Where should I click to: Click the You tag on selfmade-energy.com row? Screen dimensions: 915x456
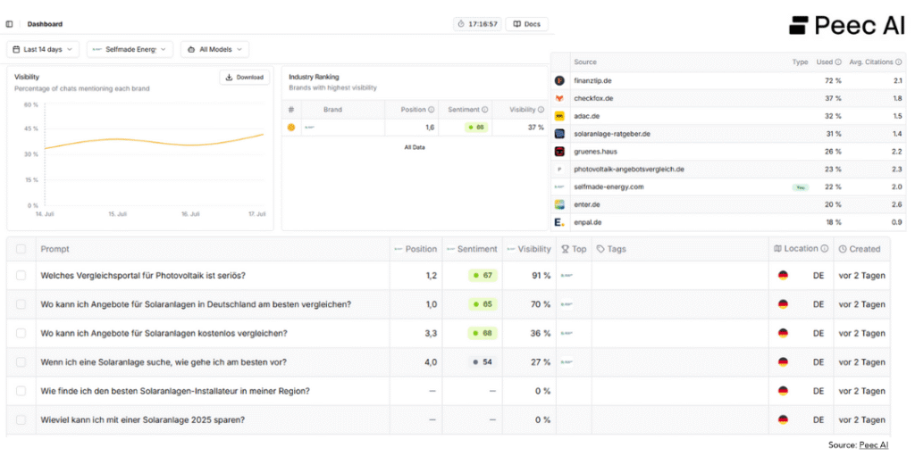tap(800, 187)
